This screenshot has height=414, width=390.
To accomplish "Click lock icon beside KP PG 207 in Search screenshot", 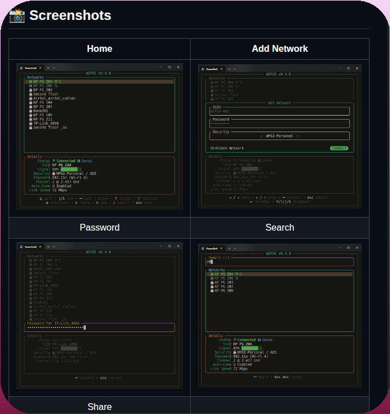I will click(212, 286).
